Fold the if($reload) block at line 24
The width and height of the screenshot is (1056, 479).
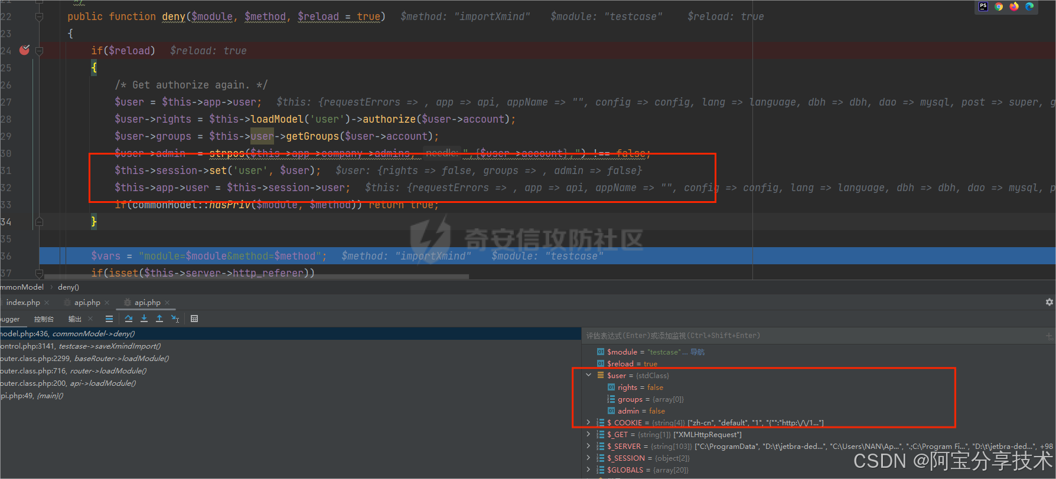point(39,51)
